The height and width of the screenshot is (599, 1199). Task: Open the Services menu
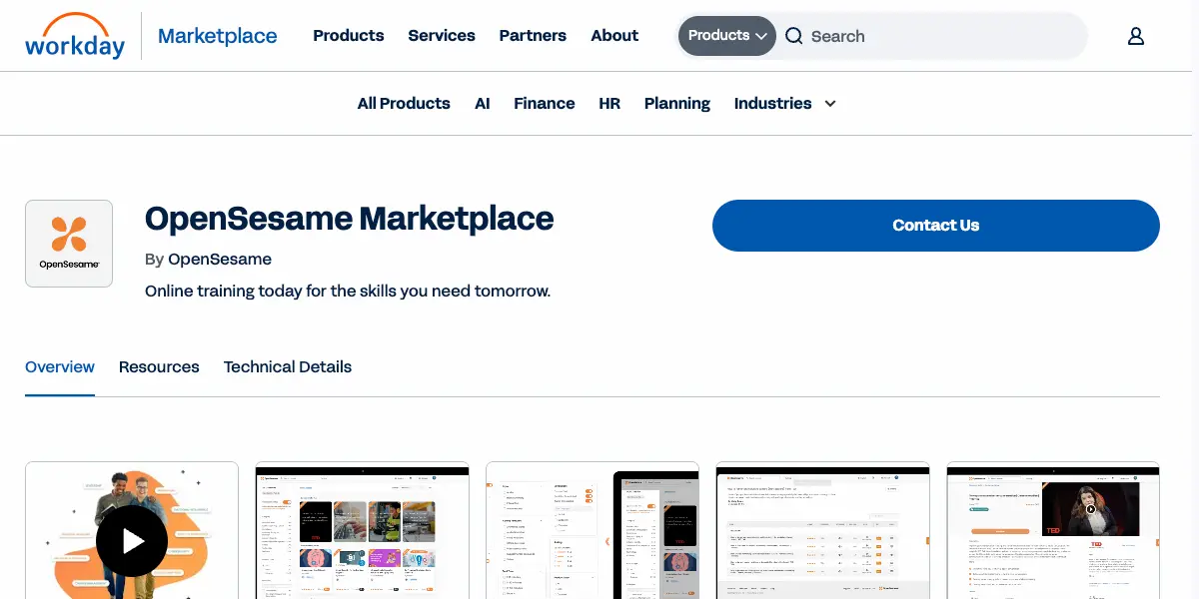[x=442, y=36]
